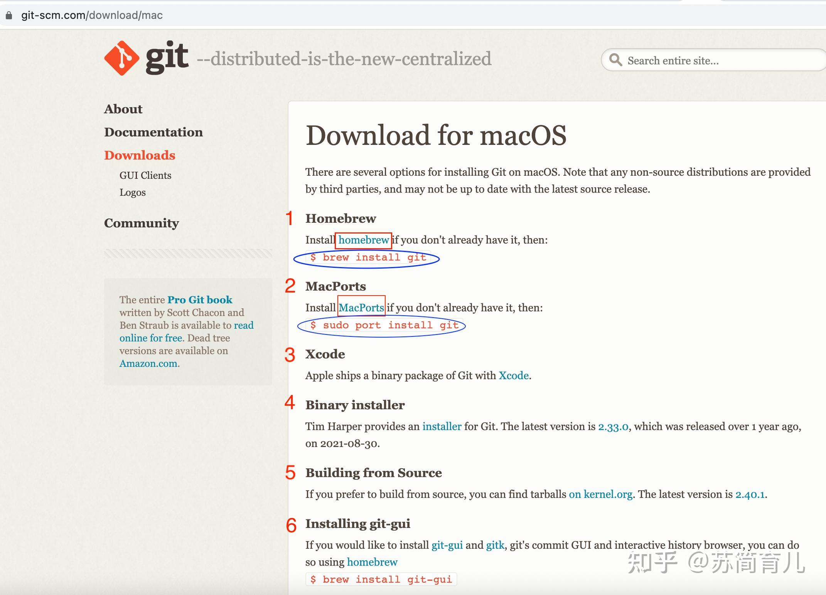Viewport: 826px width, 595px height.
Task: Open the homebrew link under Homebrew section
Action: [x=363, y=240]
